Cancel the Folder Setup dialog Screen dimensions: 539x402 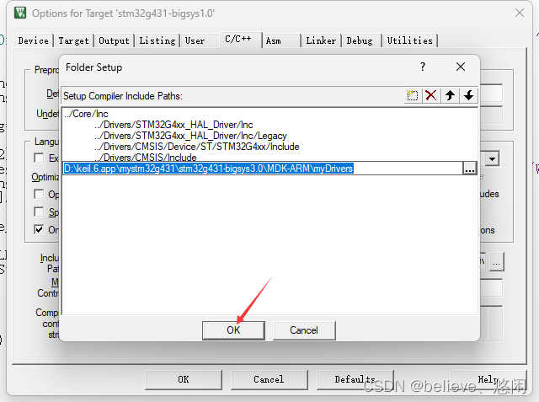304,330
